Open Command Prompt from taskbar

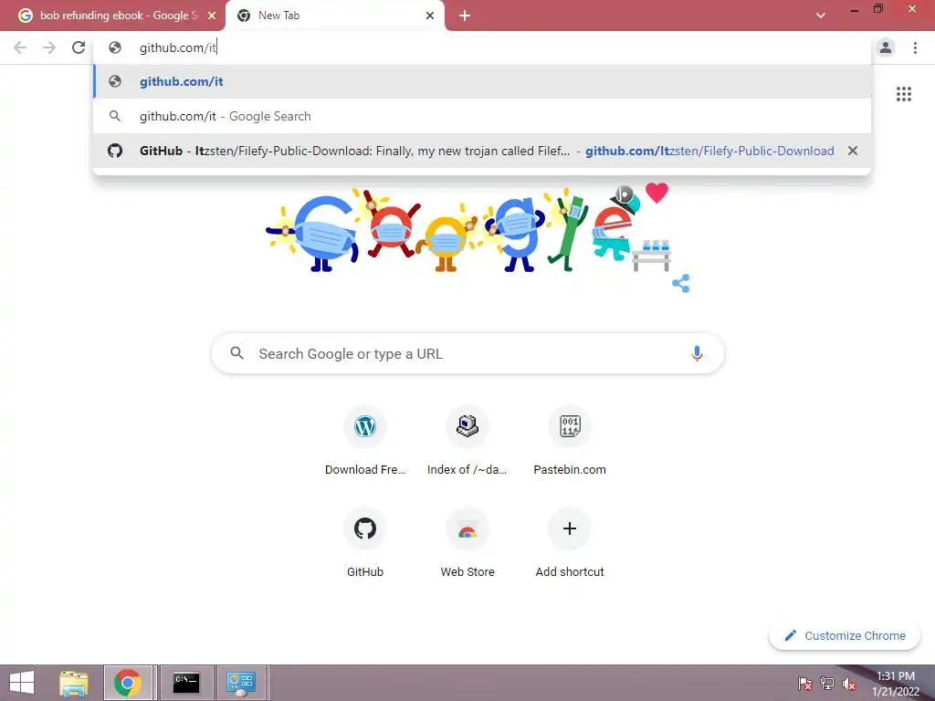tap(186, 683)
